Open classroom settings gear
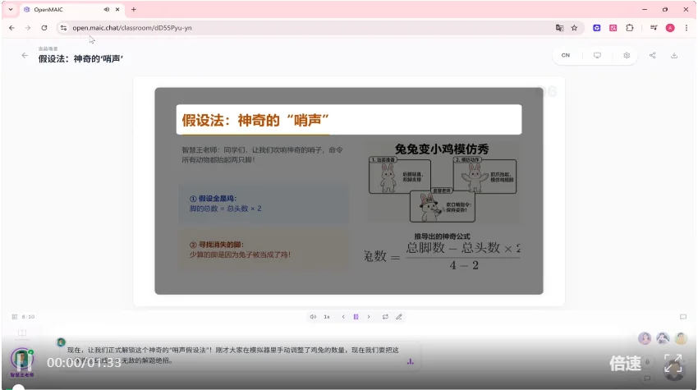 pyautogui.click(x=627, y=55)
